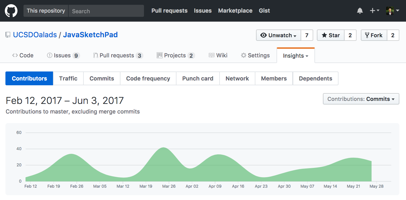
Task: View the 2 forks count
Action: click(393, 35)
